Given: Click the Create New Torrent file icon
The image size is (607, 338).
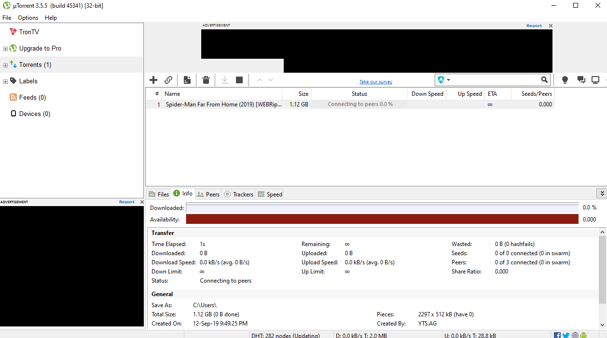Looking at the screenshot, I should tap(187, 80).
